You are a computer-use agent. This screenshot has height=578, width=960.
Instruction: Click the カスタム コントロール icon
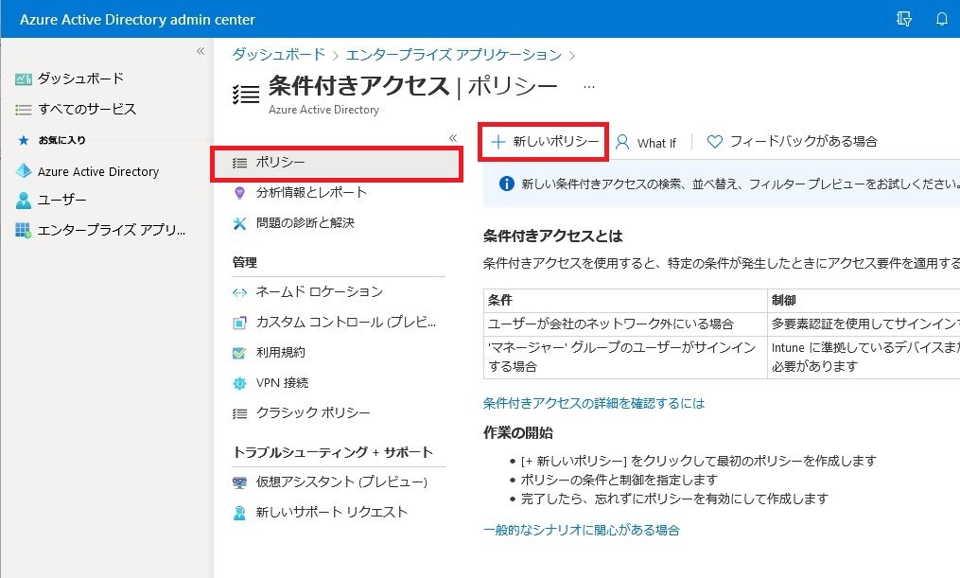pos(239,323)
